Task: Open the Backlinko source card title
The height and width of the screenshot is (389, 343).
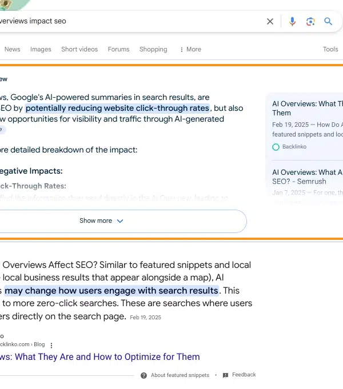Action: [308, 108]
